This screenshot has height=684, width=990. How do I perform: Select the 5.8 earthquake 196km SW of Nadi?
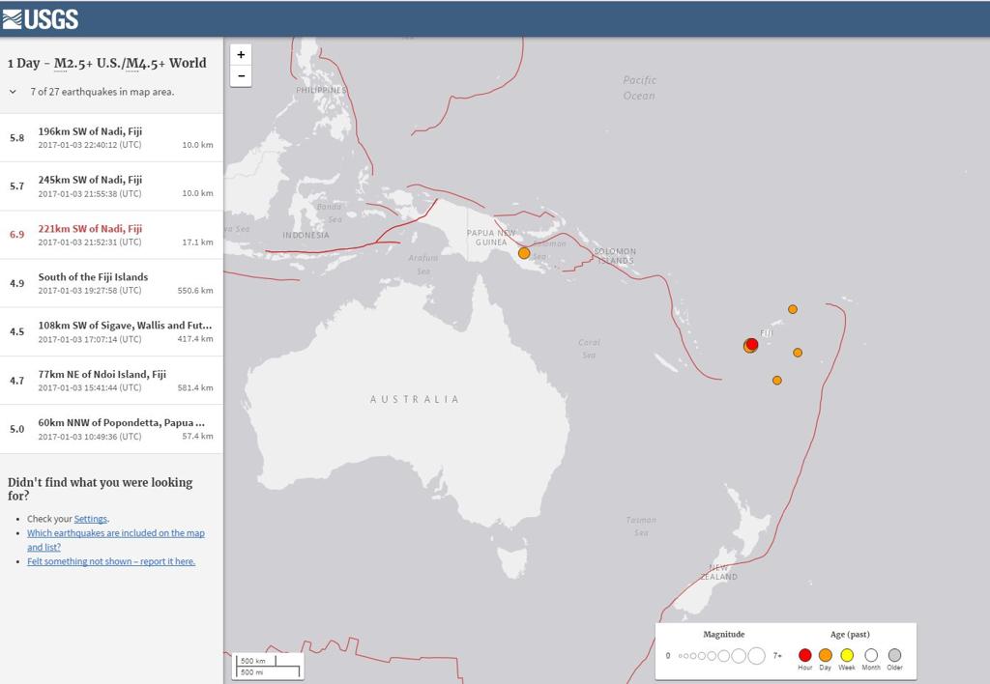point(111,137)
